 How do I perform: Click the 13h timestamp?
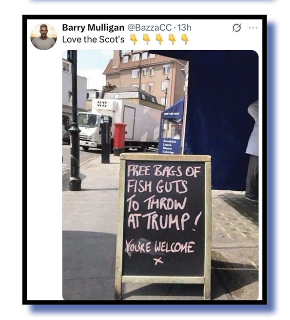click(184, 27)
